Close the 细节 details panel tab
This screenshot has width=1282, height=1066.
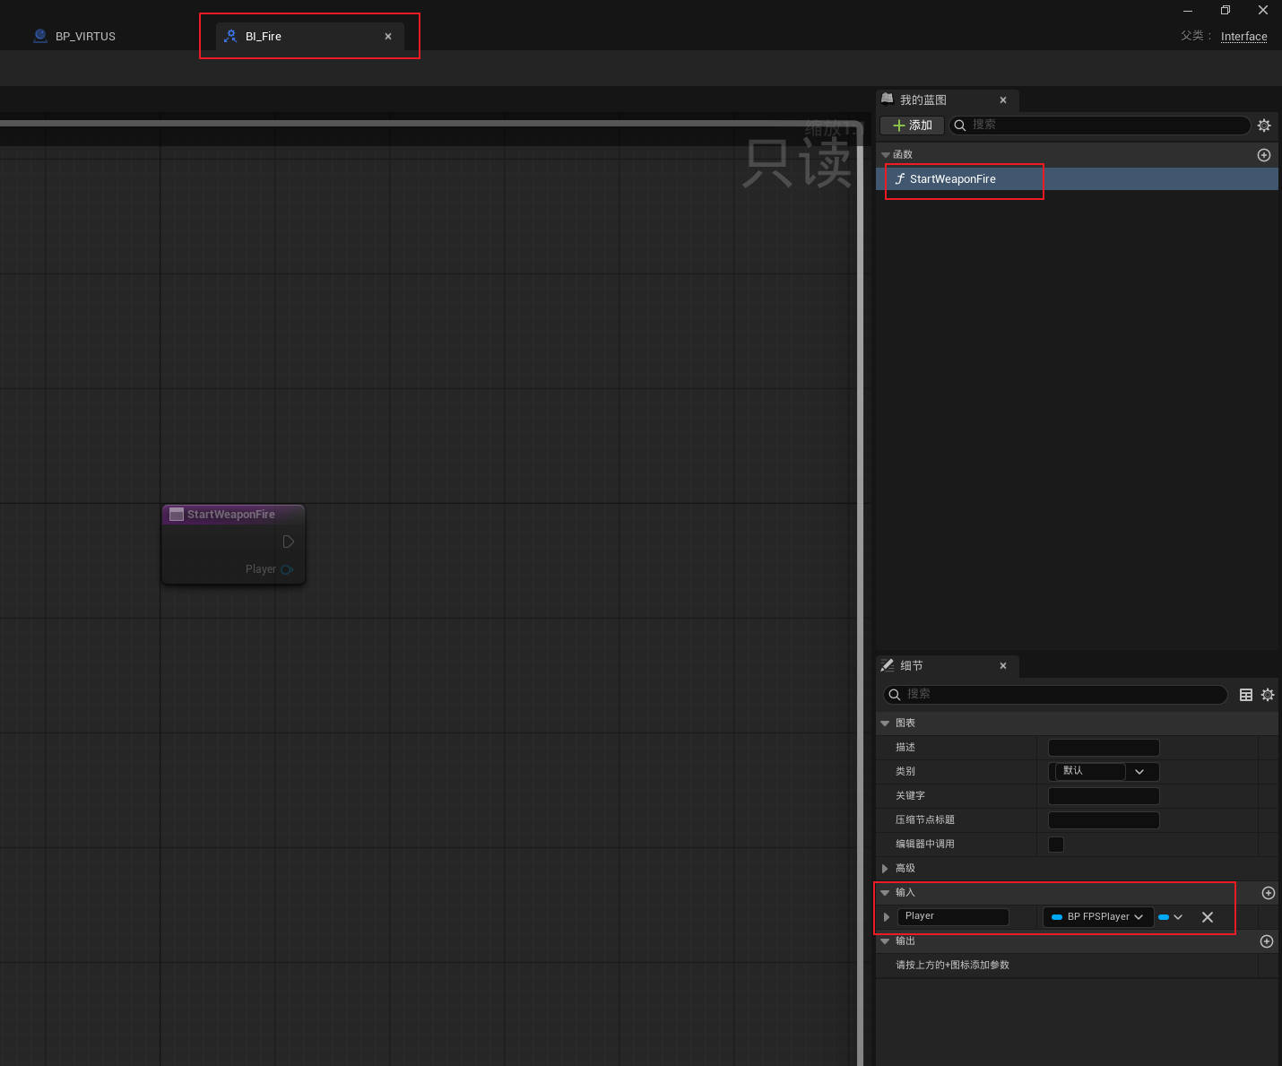click(1003, 666)
